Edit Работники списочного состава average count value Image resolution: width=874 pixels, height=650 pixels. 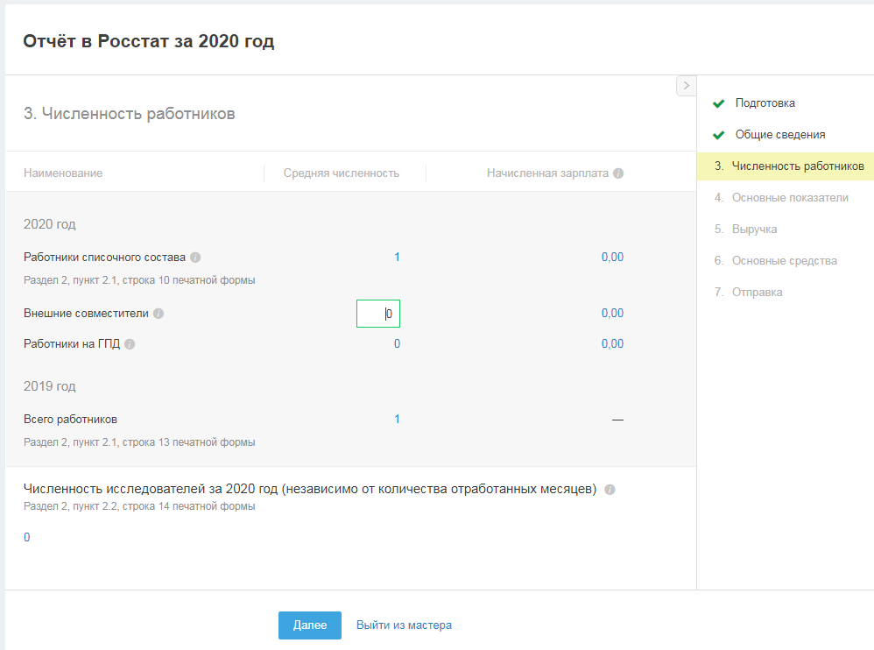click(x=397, y=258)
